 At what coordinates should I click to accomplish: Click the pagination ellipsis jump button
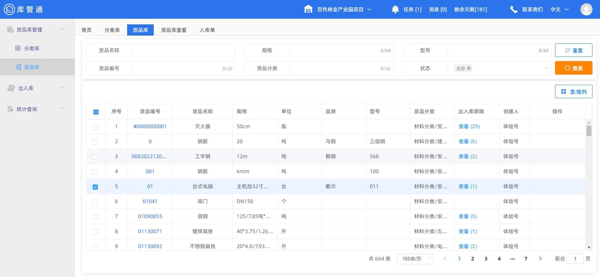point(513,259)
